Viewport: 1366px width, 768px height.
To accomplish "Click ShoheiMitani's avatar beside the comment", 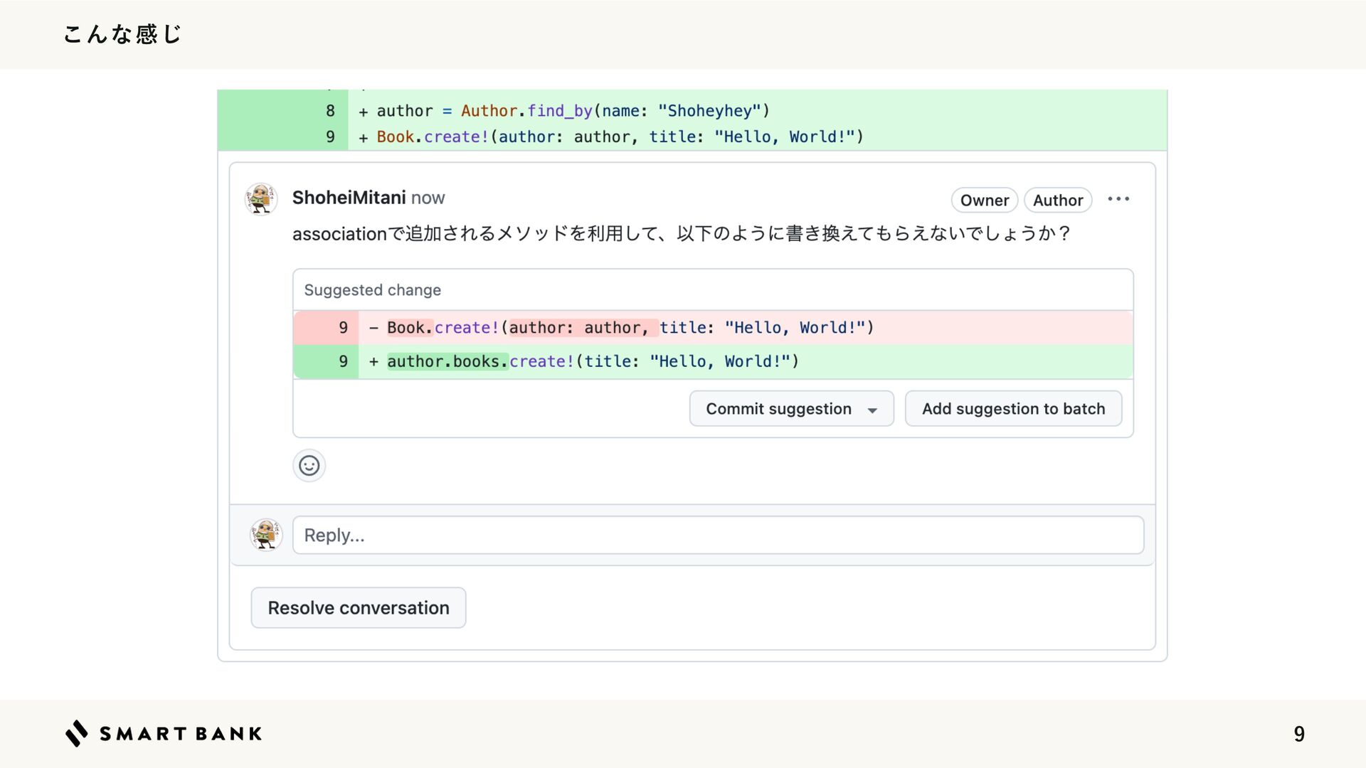I will (261, 198).
